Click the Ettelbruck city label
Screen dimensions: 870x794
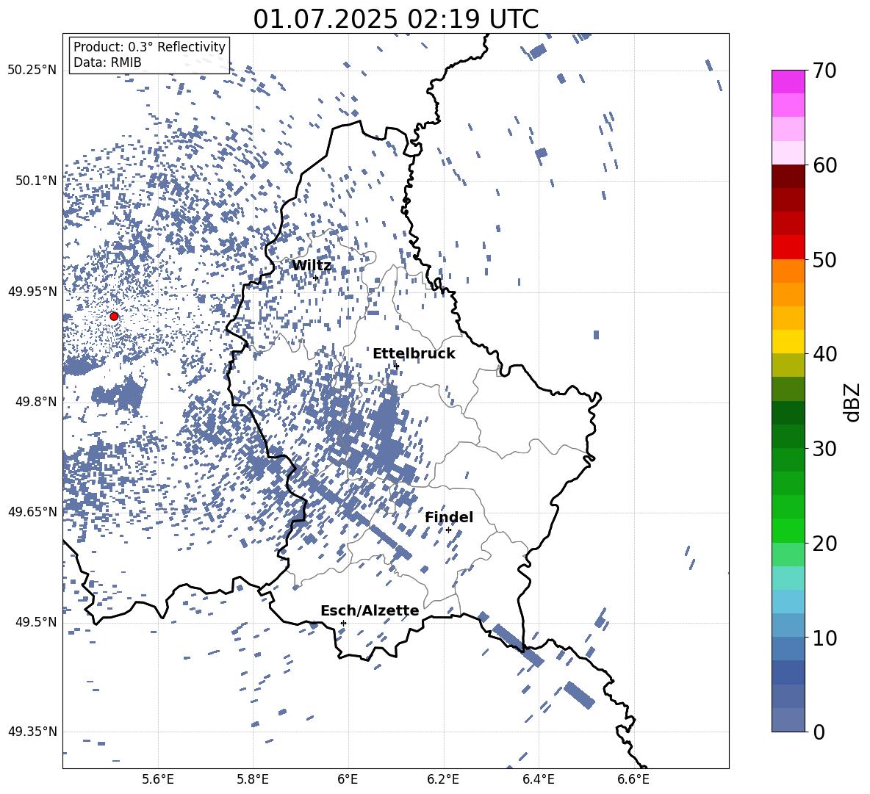[414, 354]
